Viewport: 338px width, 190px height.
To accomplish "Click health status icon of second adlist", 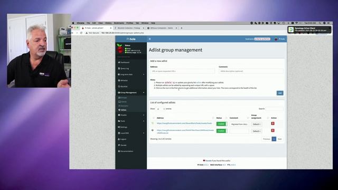I will pos(153,130).
